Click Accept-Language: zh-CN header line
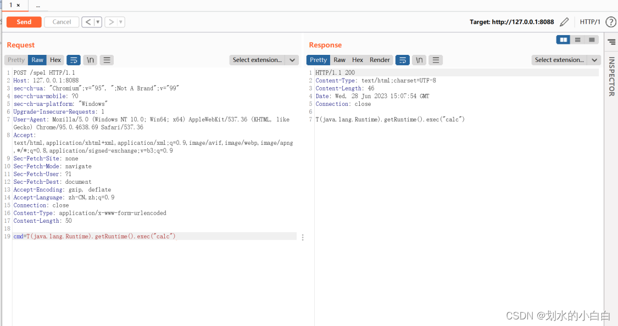618x326 pixels. (x=64, y=197)
